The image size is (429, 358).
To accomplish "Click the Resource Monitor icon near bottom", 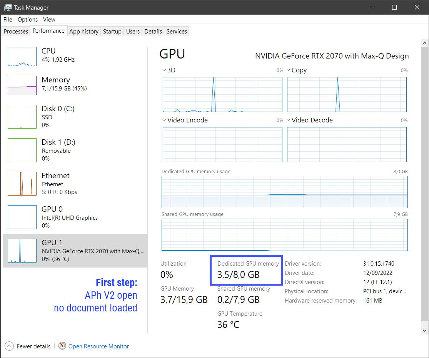I will click(62, 346).
